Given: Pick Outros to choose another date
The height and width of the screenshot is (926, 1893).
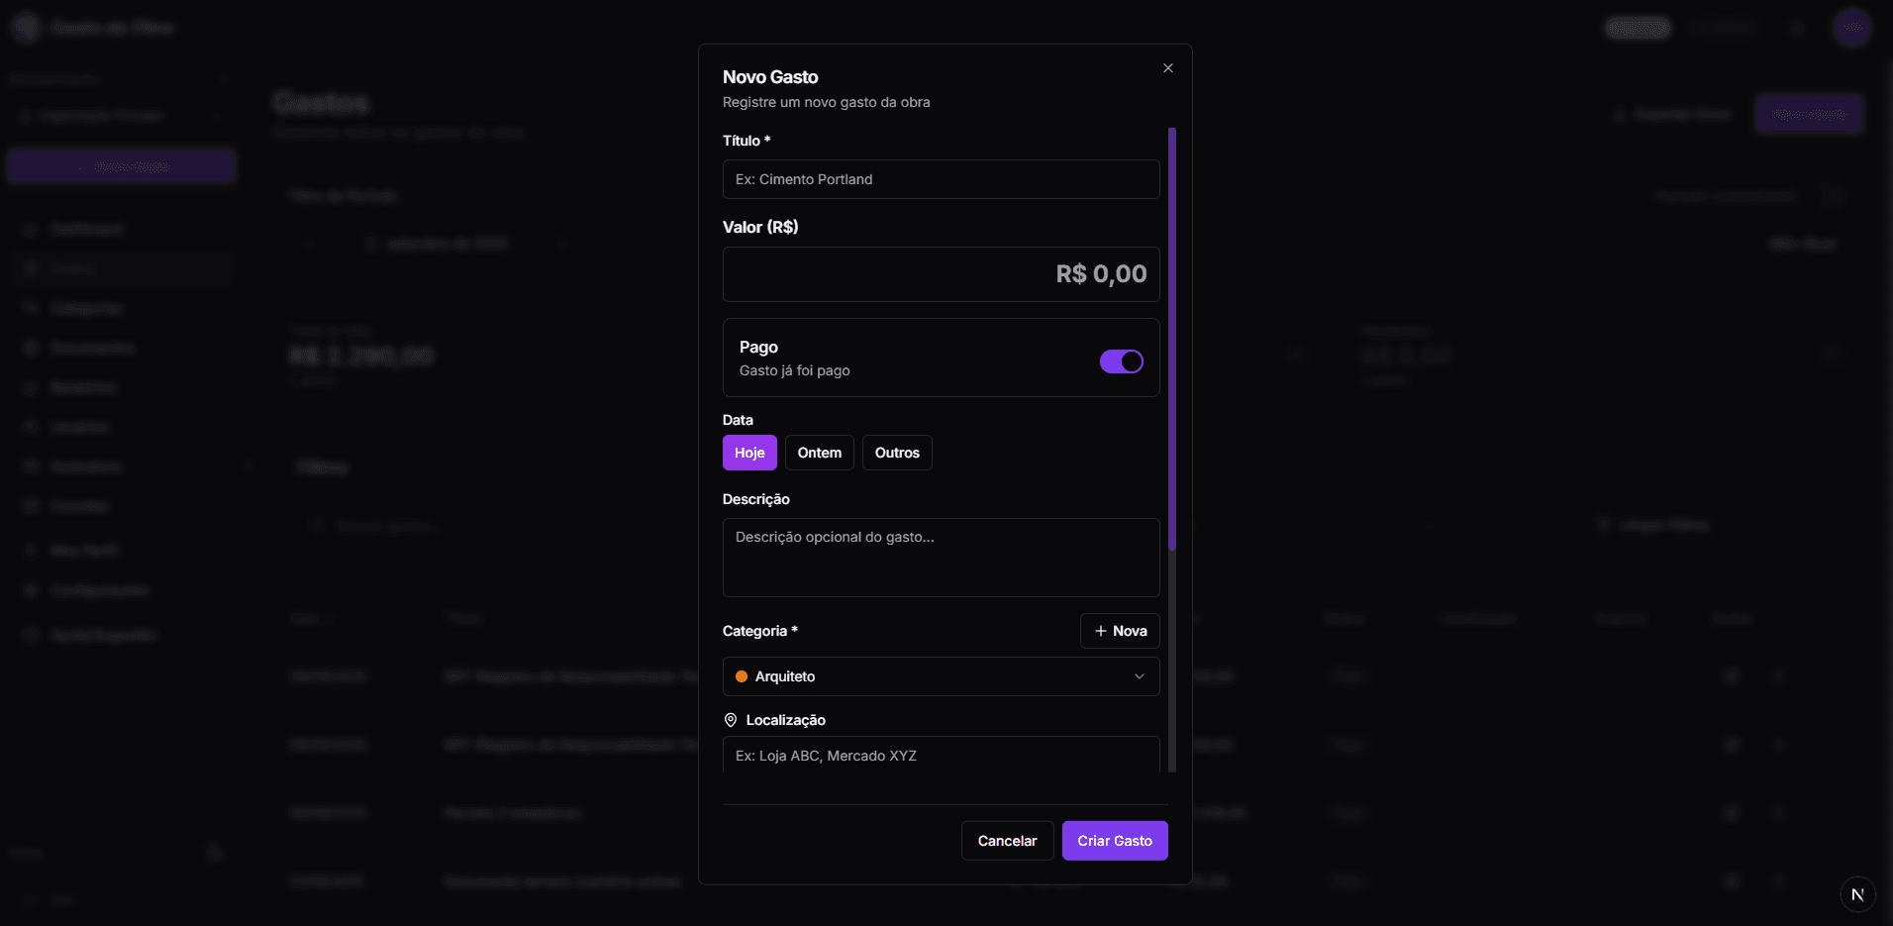Looking at the screenshot, I should click(x=897, y=453).
